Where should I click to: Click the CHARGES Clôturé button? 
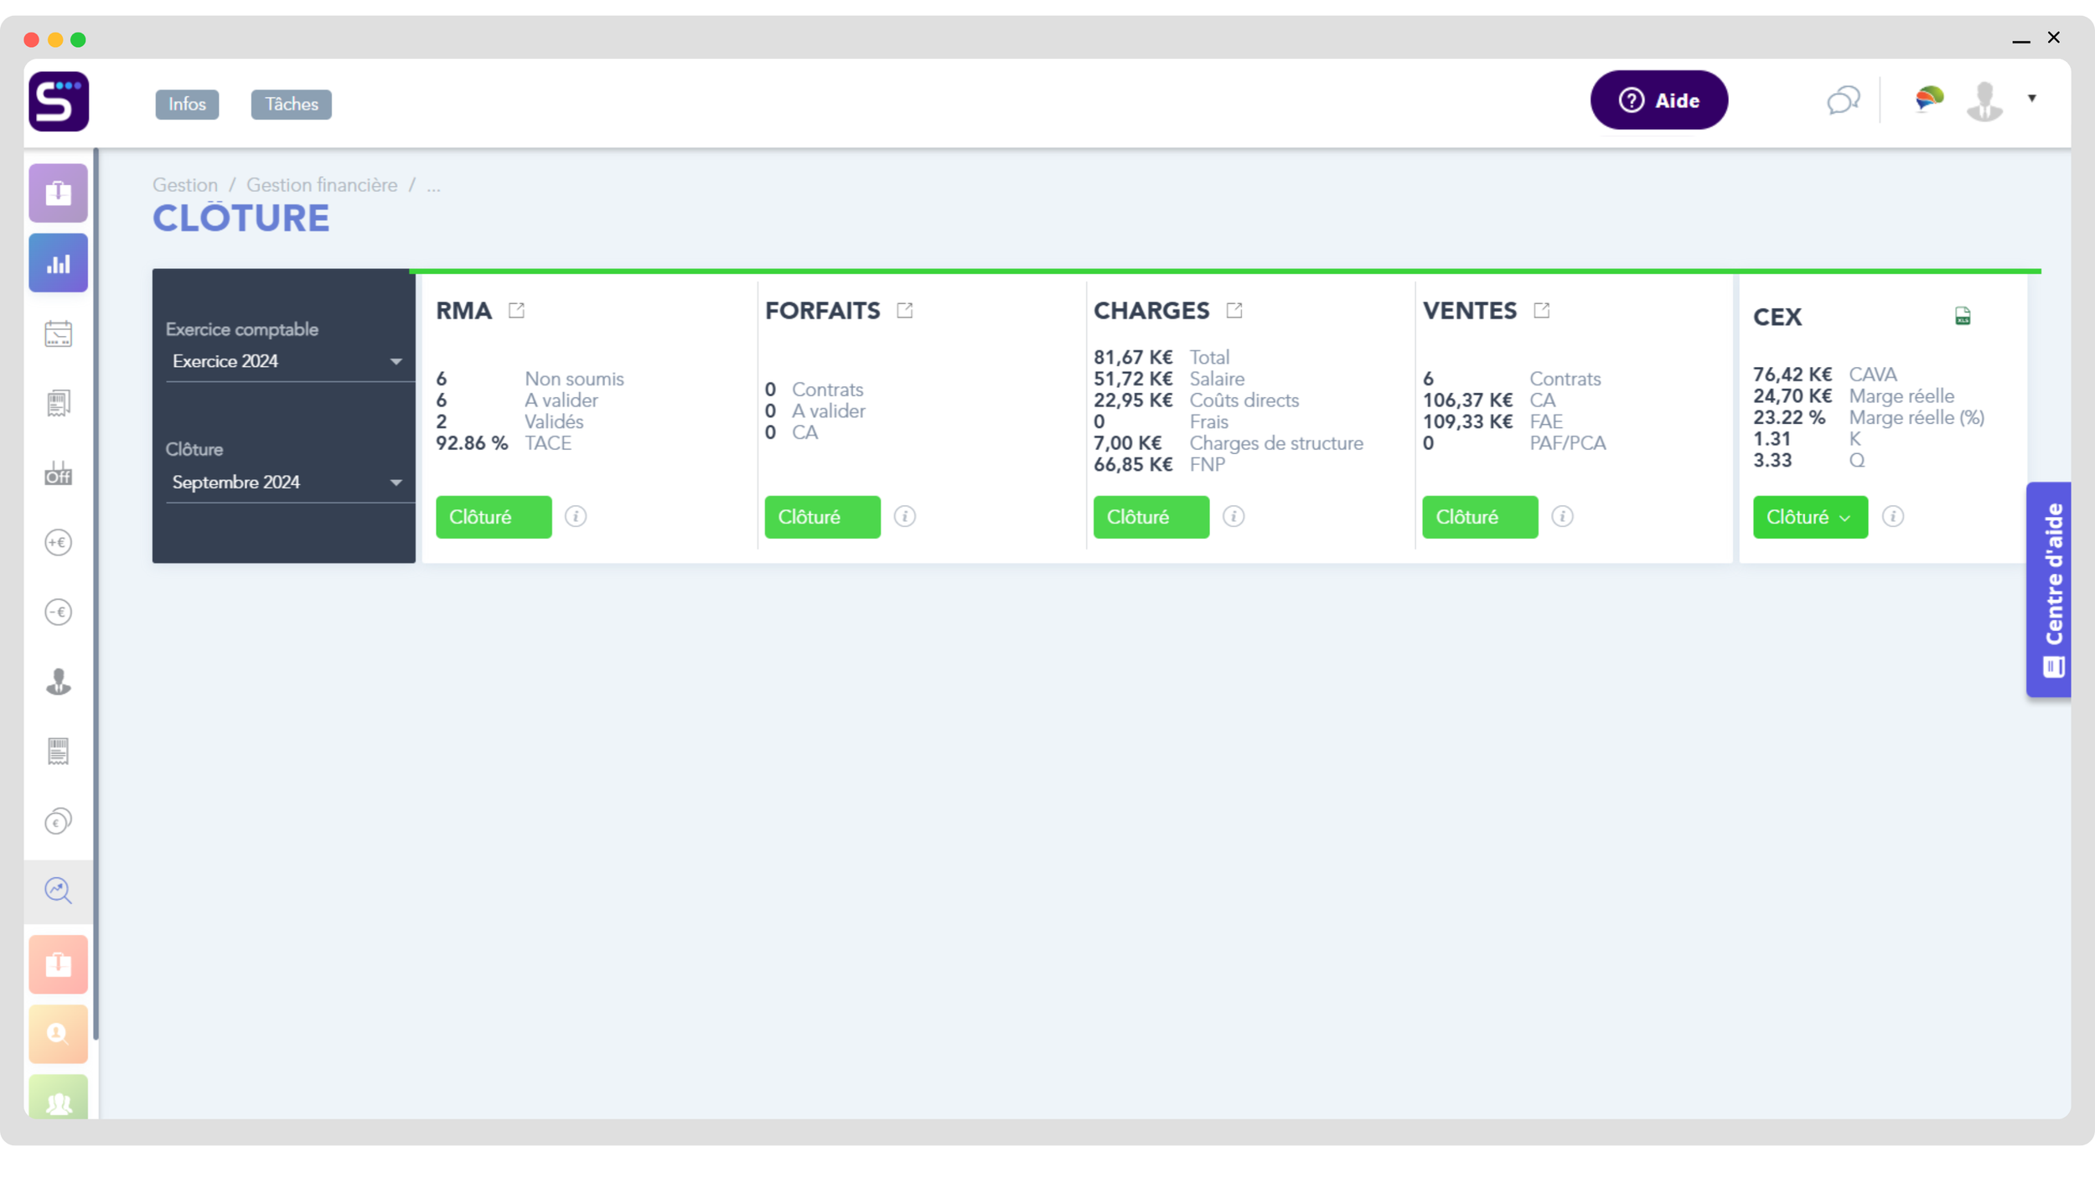[x=1151, y=517]
